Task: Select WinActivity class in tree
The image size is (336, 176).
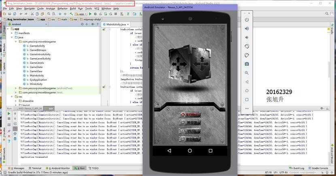Action: (36, 84)
